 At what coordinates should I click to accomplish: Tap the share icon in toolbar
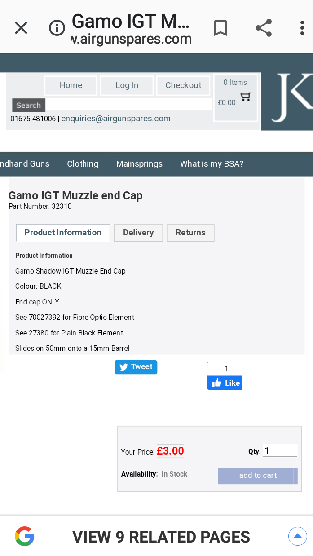coord(264,28)
